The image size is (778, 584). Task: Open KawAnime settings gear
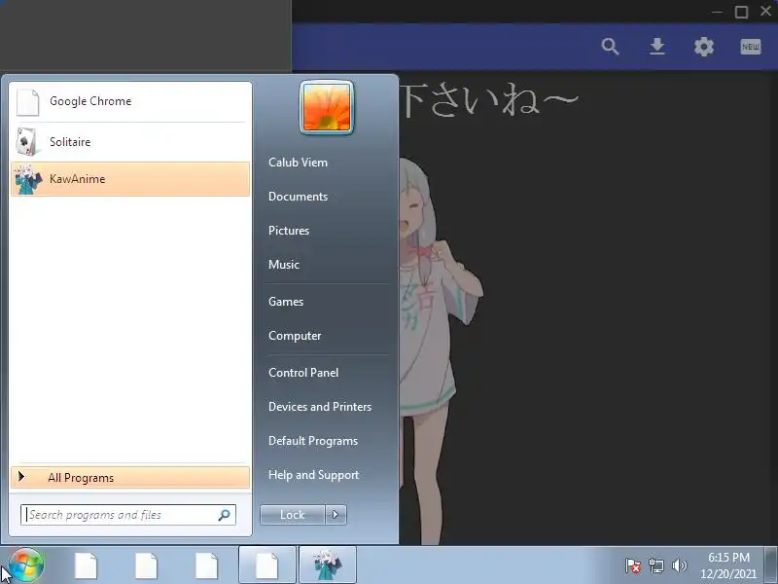click(703, 47)
